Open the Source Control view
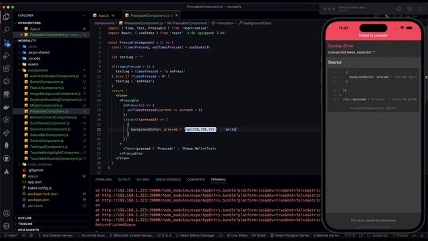The image size is (428, 241). (6, 43)
